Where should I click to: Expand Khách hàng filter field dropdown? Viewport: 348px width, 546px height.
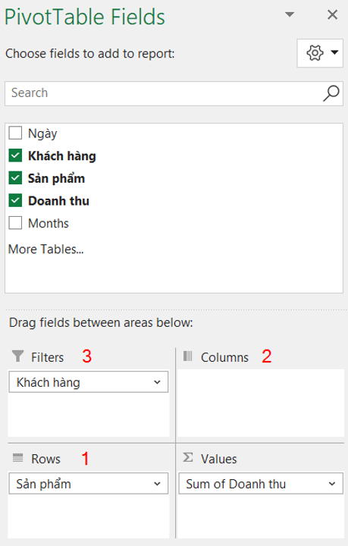coord(157,382)
